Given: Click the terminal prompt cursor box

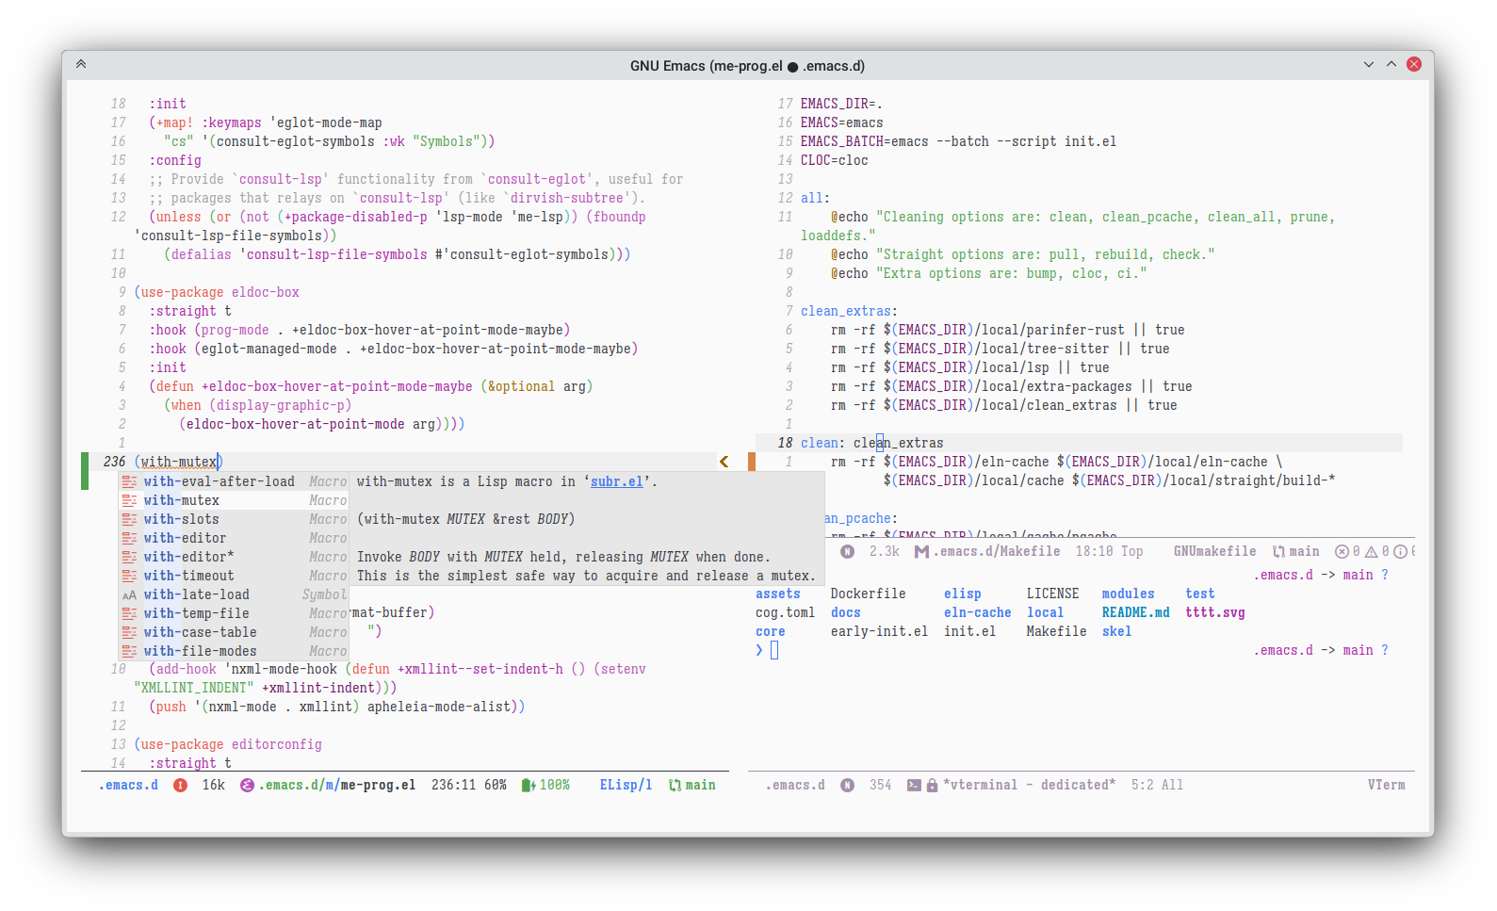Looking at the screenshot, I should (x=774, y=650).
